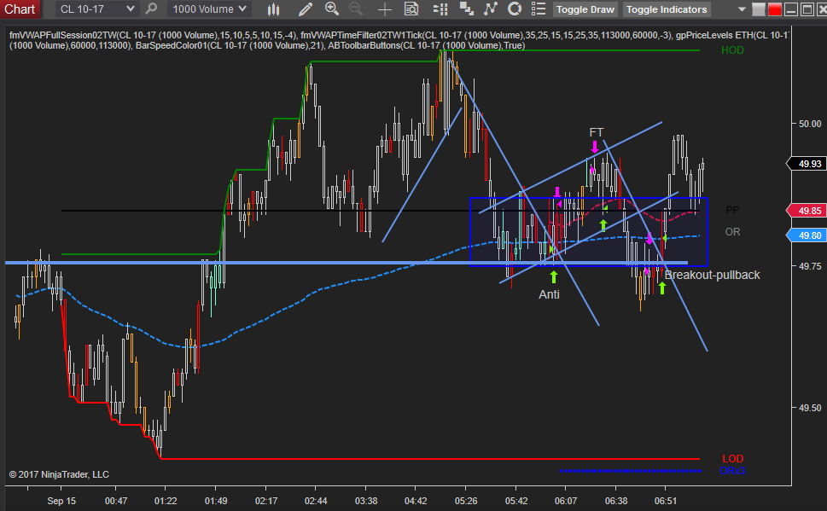This screenshot has width=827, height=511.
Task: Select the Chart tab
Action: 20,9
